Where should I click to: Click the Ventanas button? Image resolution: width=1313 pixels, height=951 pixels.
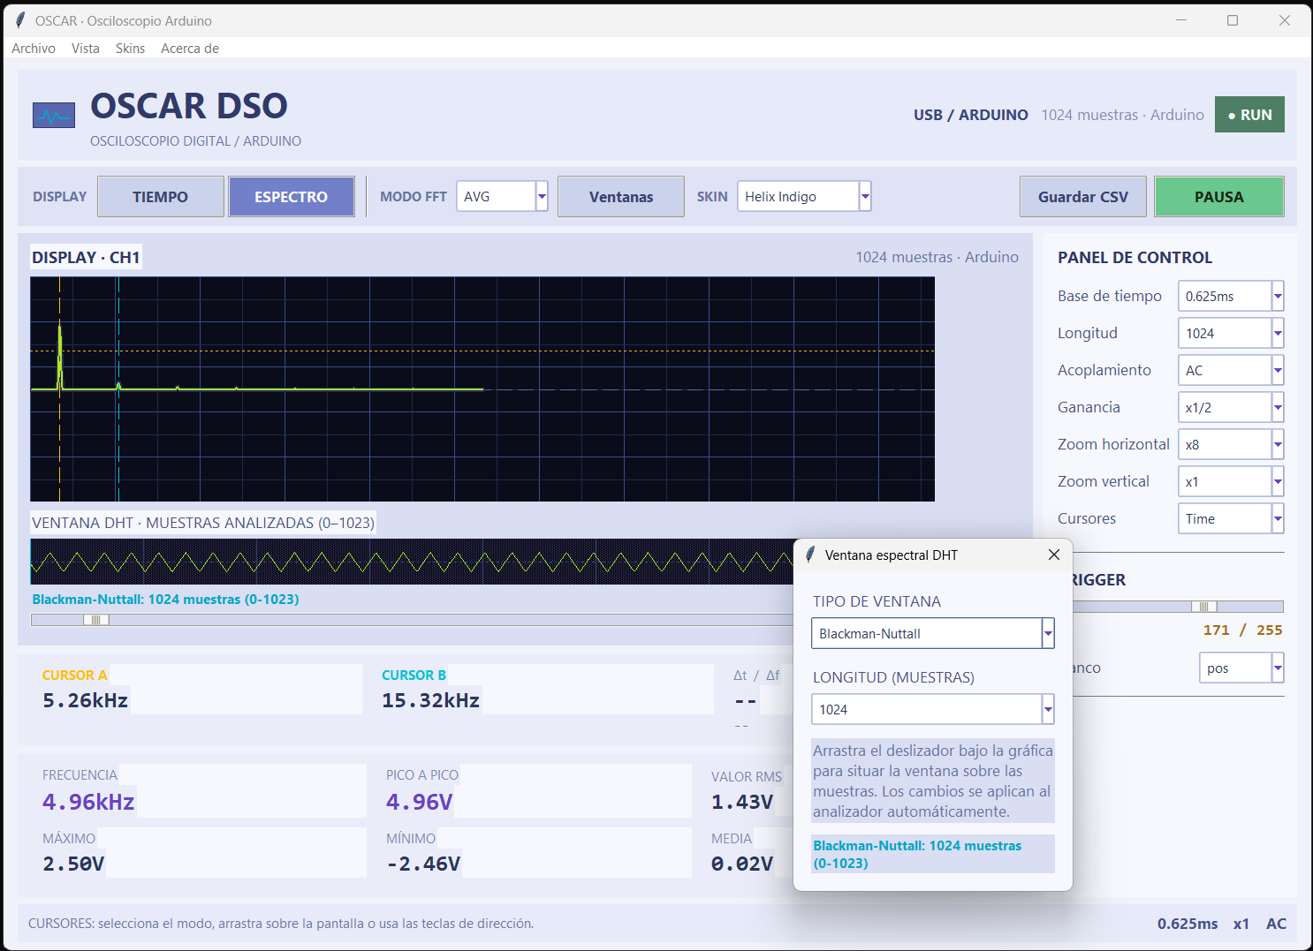point(621,197)
